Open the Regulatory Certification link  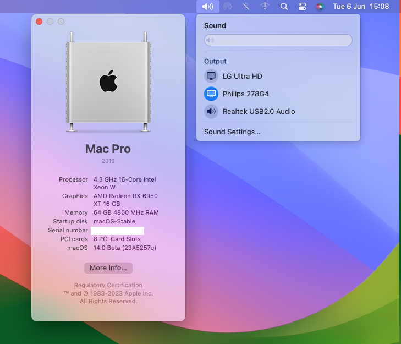[108, 285]
